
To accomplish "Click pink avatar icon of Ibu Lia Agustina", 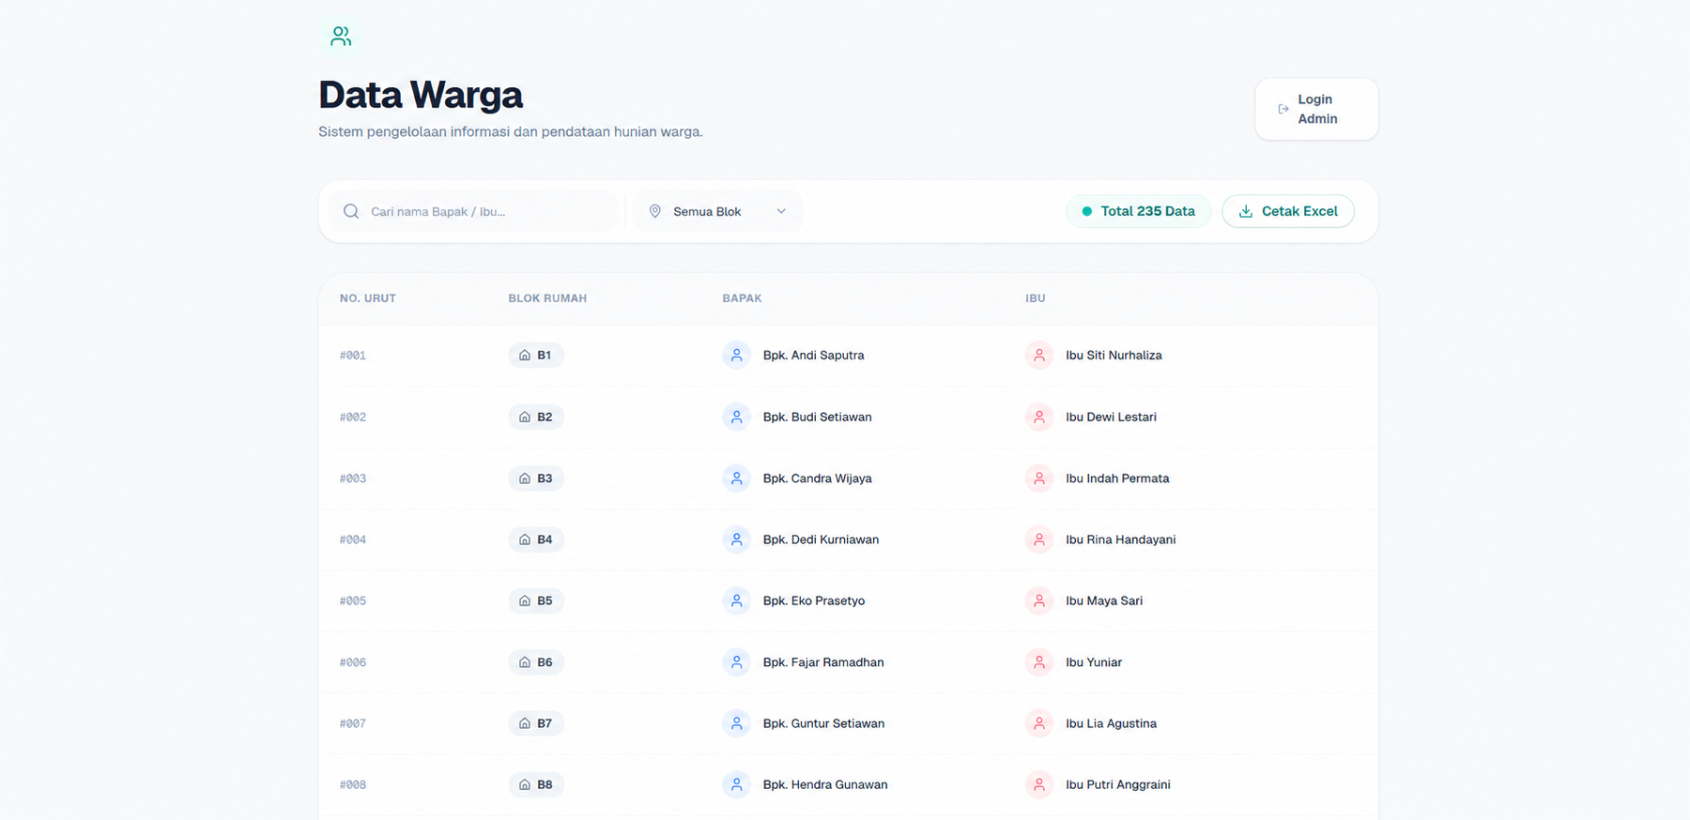I will (1039, 723).
